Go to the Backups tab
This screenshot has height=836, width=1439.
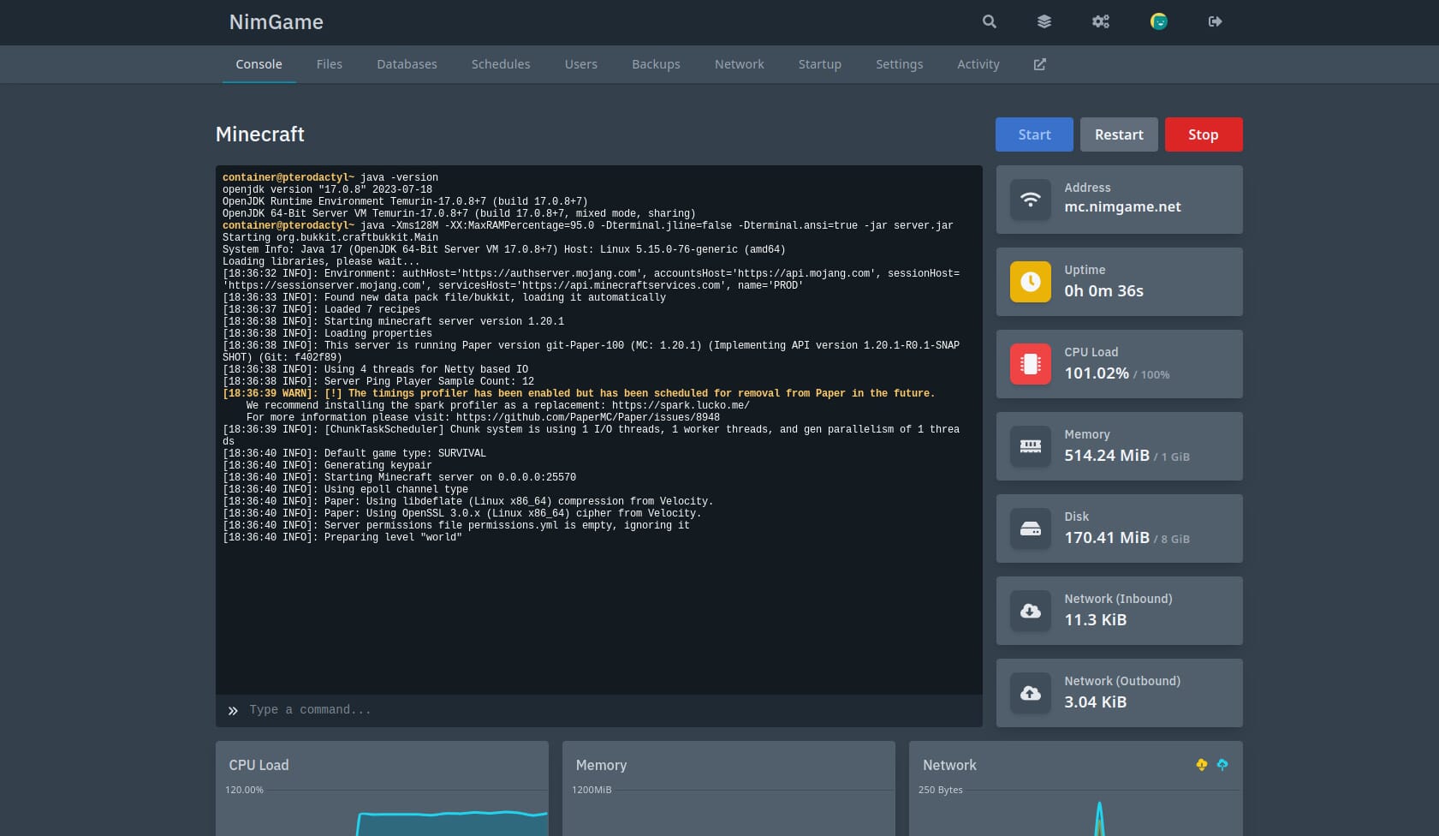click(x=656, y=64)
